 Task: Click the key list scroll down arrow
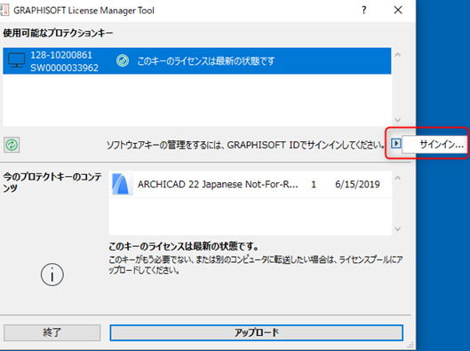coord(398,120)
